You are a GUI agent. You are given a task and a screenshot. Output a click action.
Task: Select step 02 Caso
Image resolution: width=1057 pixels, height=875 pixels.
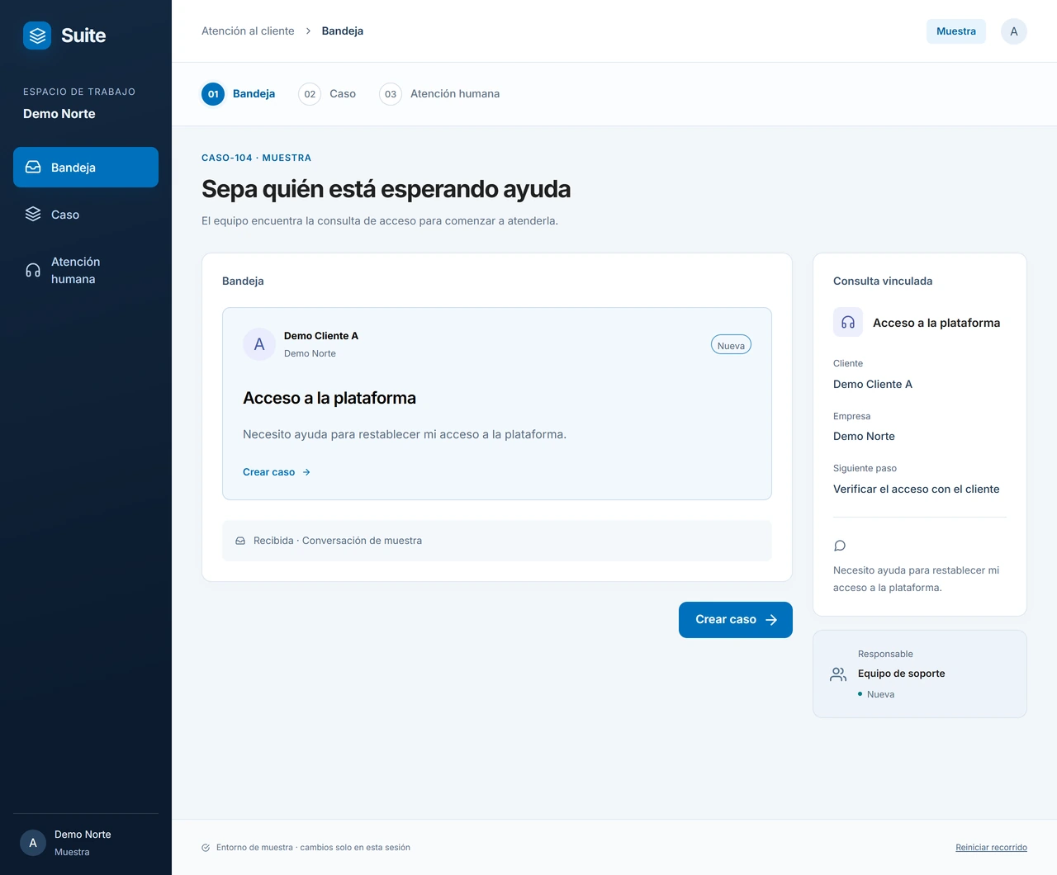click(x=327, y=94)
